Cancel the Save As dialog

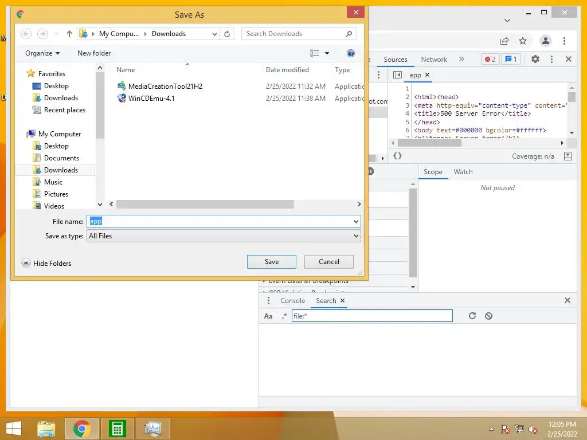328,261
